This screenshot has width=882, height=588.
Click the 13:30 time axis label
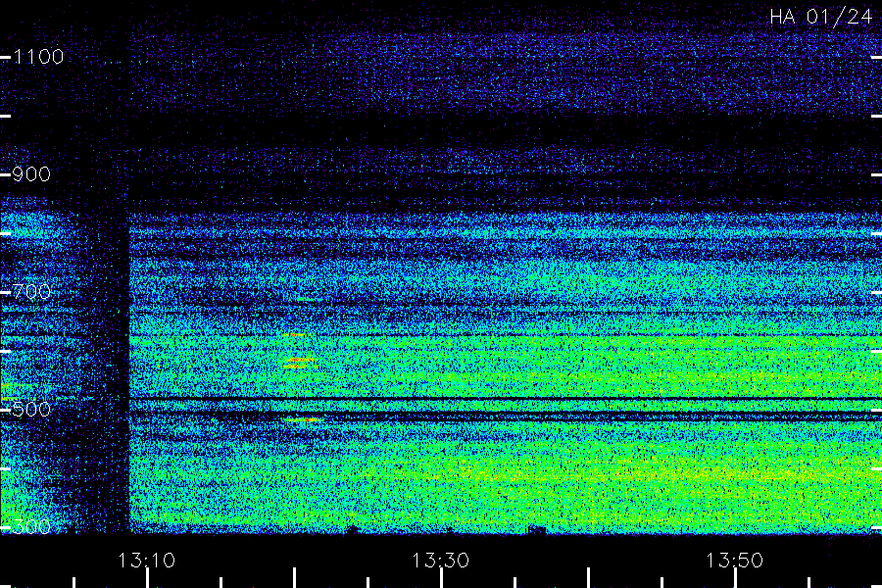tap(440, 561)
